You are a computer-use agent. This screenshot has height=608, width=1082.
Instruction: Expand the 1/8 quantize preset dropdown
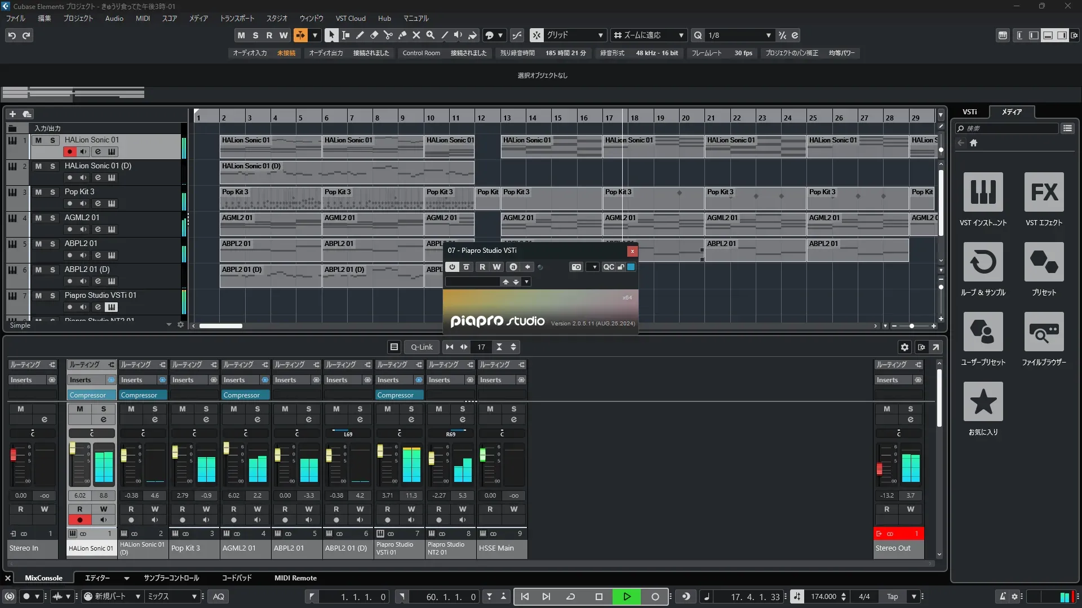coord(768,35)
